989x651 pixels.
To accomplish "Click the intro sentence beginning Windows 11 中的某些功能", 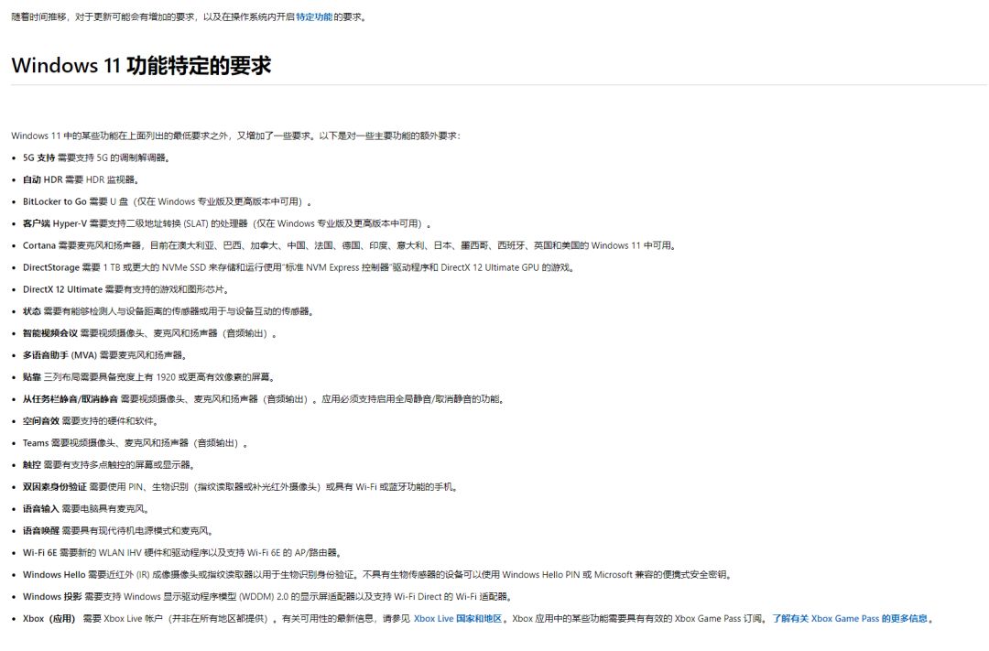I will (236, 136).
